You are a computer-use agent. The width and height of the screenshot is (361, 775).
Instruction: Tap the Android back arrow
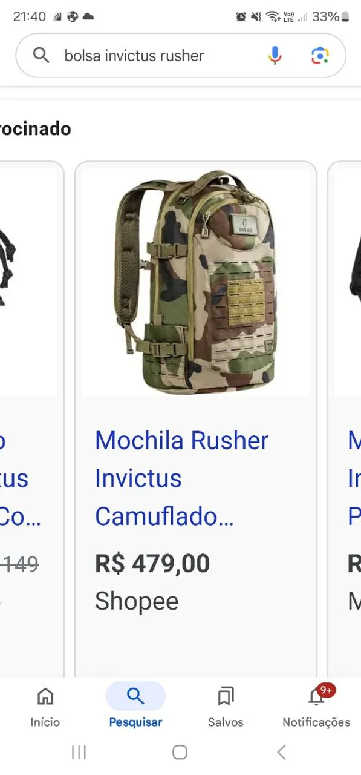[x=281, y=752]
